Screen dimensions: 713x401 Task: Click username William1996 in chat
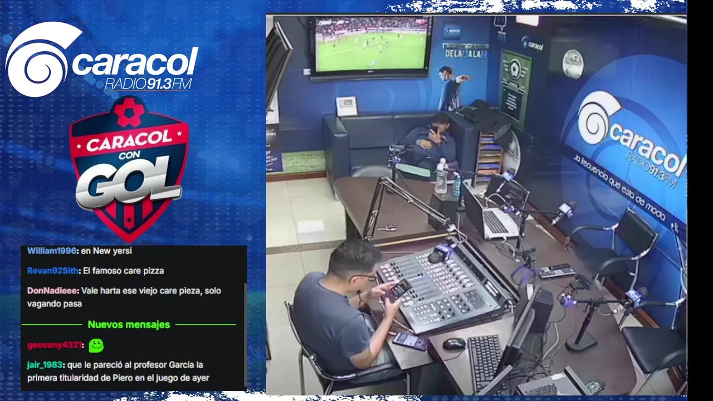pos(52,251)
